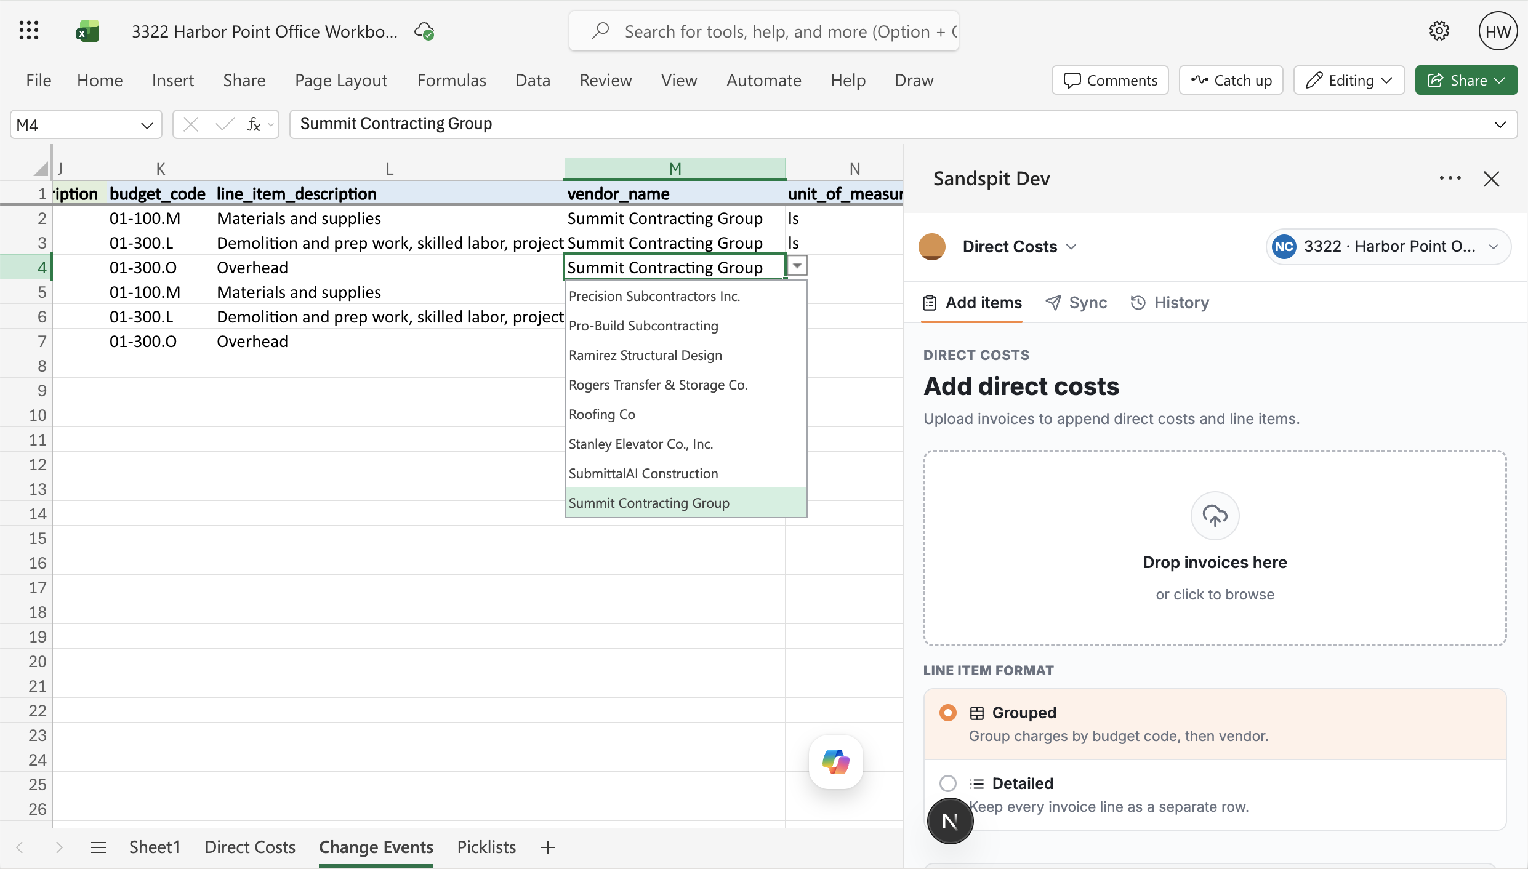This screenshot has width=1528, height=869.
Task: Click the M4 cell validation dropdown arrow
Action: click(x=797, y=266)
